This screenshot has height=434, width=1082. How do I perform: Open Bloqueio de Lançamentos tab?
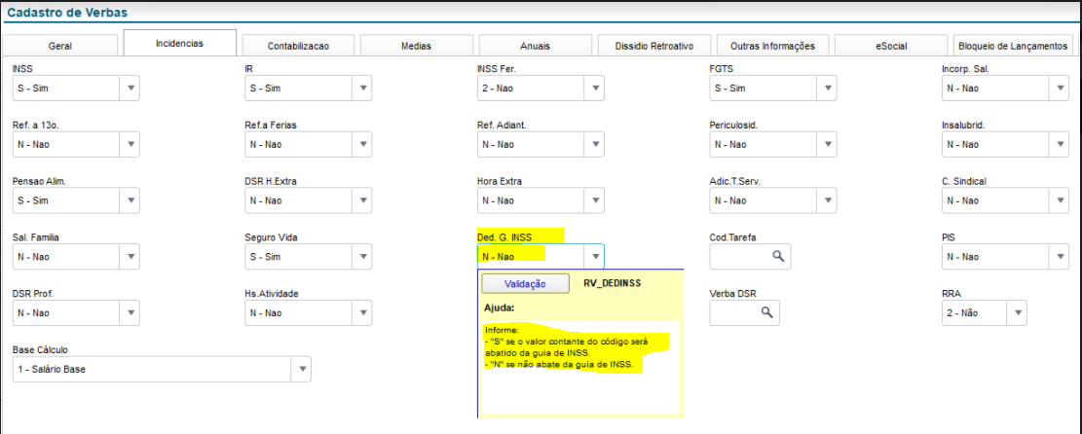pyautogui.click(x=1014, y=46)
